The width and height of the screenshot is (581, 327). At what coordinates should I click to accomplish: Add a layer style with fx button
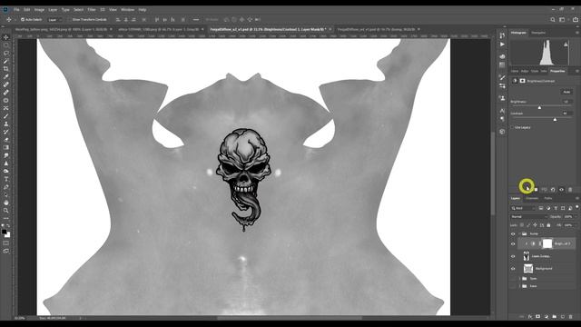point(530,317)
